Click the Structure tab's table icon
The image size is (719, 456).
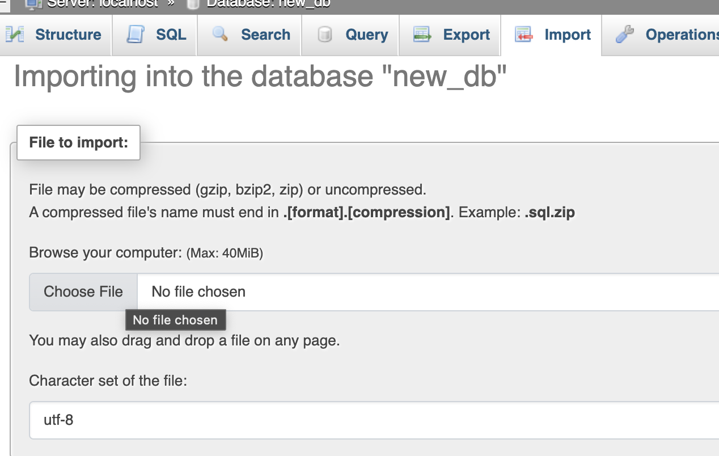15,35
